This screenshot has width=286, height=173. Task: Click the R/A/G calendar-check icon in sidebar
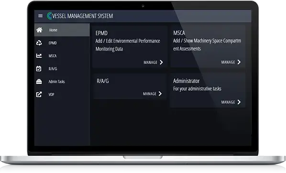click(39, 68)
